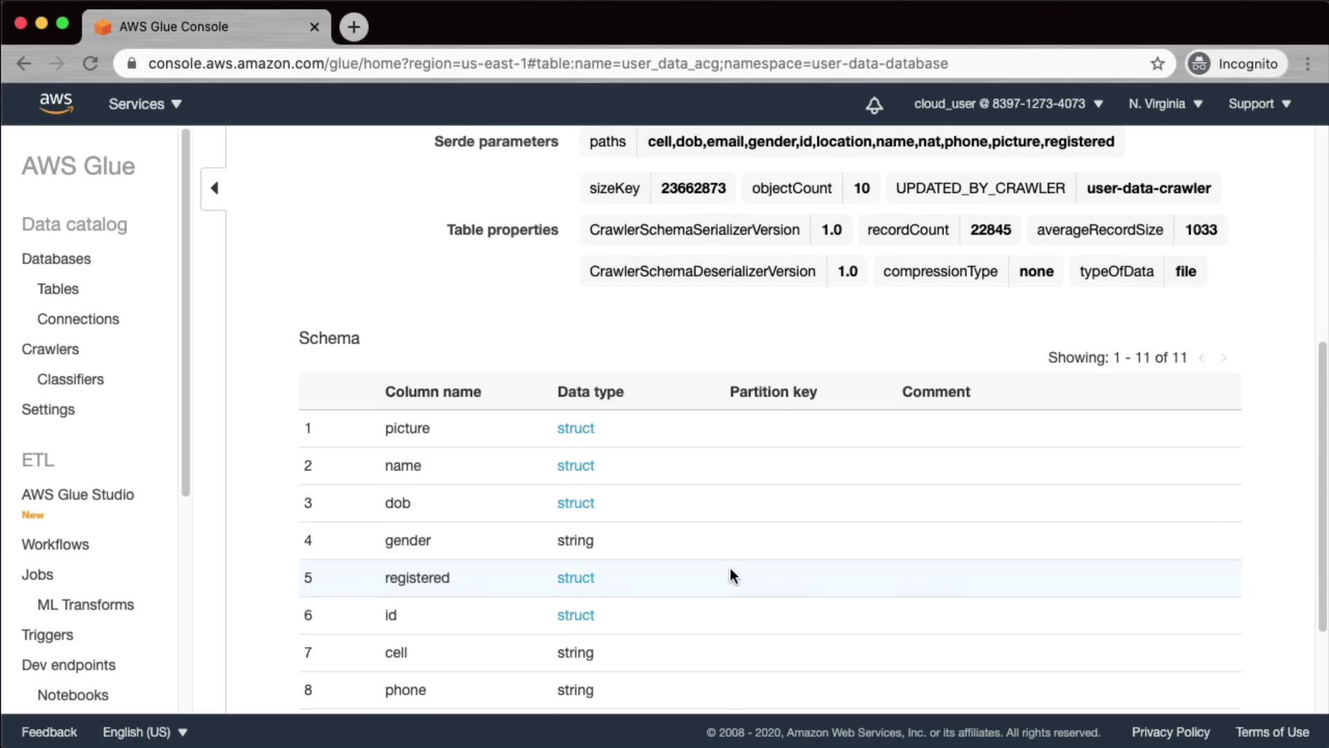Click the AWS logo home icon
The width and height of the screenshot is (1329, 748).
(x=55, y=103)
